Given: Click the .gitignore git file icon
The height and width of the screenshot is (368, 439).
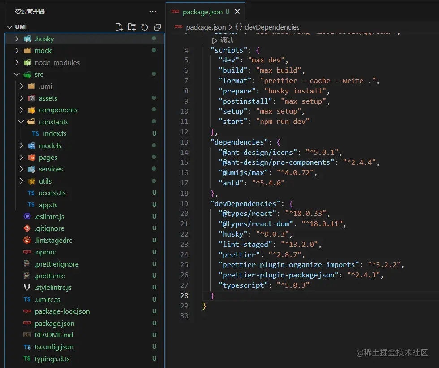Looking at the screenshot, I should (27, 228).
